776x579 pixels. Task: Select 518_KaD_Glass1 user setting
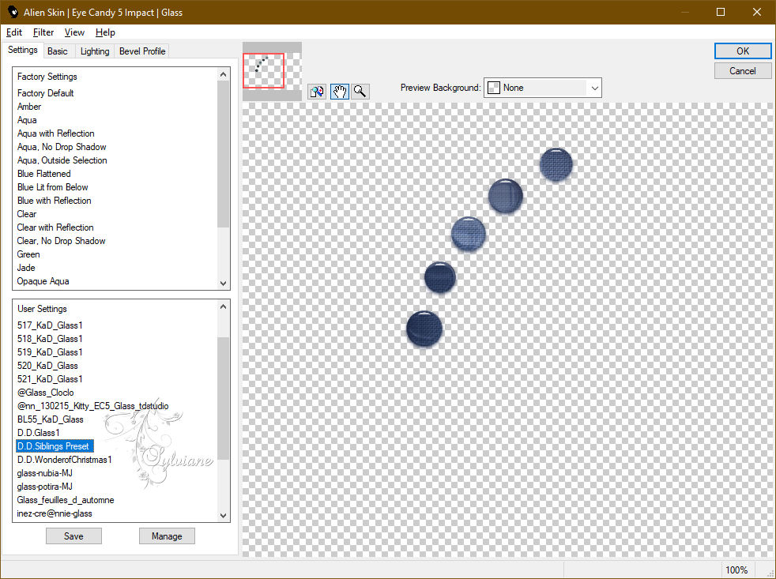50,339
